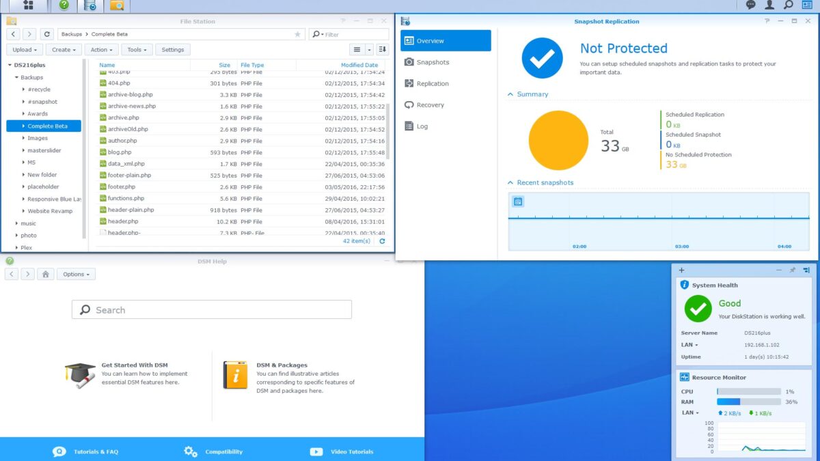Open File Station sort options icon
Viewport: 820px width, 461px height.
pos(382,49)
